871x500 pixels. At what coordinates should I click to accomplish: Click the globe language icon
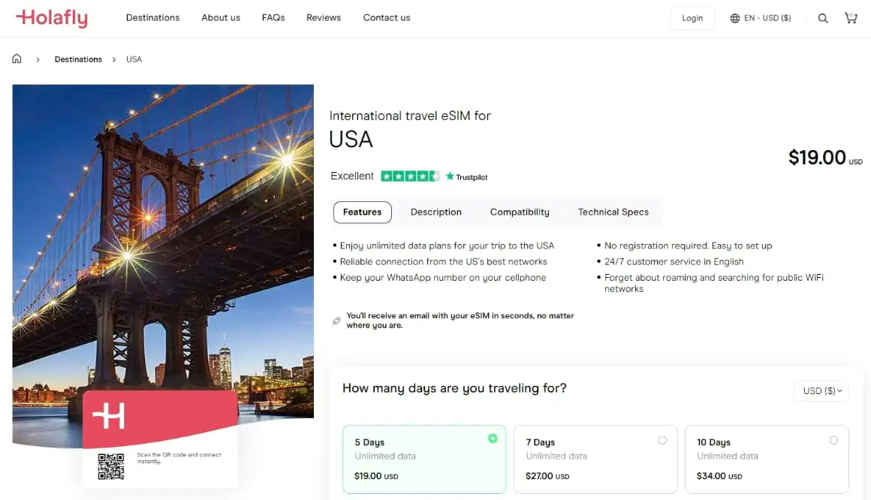[x=735, y=18]
